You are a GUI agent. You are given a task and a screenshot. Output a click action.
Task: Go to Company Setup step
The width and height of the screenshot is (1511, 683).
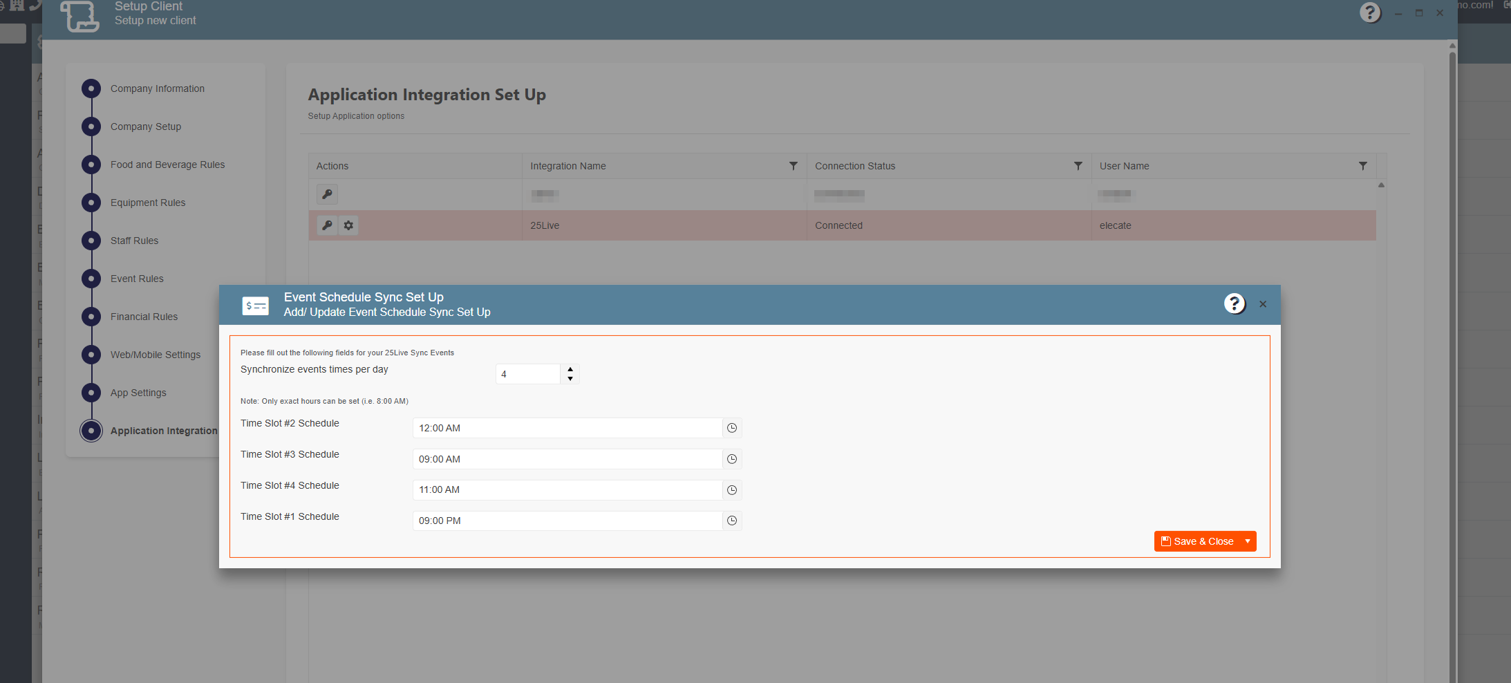tap(146, 127)
